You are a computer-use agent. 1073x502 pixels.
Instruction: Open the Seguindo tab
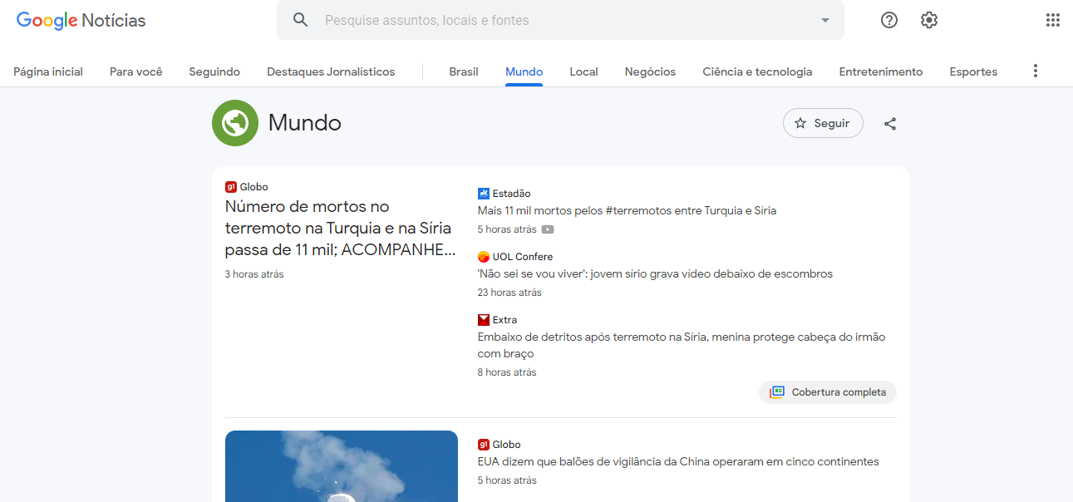coord(214,71)
